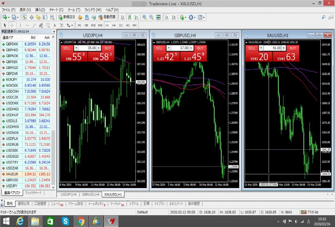Switch to the M15 timeframe button
The width and height of the screenshot is (335, 227).
click(x=93, y=25)
